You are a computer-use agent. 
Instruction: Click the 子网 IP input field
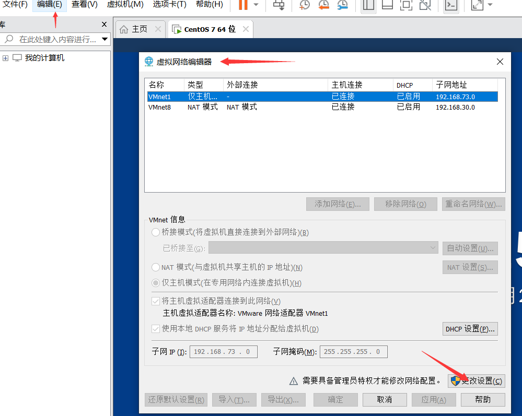[x=224, y=351]
